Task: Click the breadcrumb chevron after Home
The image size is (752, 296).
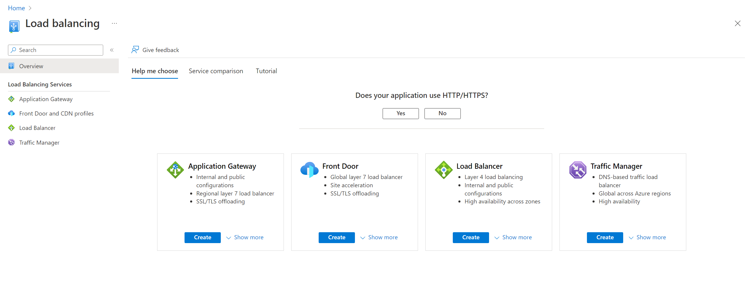Action: pyautogui.click(x=30, y=8)
